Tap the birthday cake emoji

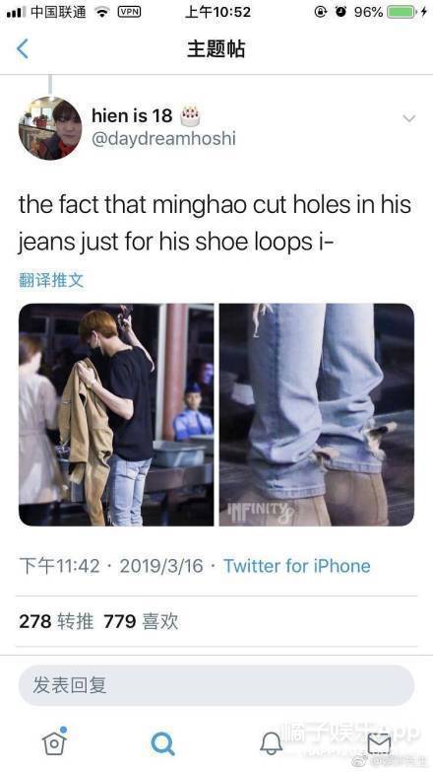[190, 116]
